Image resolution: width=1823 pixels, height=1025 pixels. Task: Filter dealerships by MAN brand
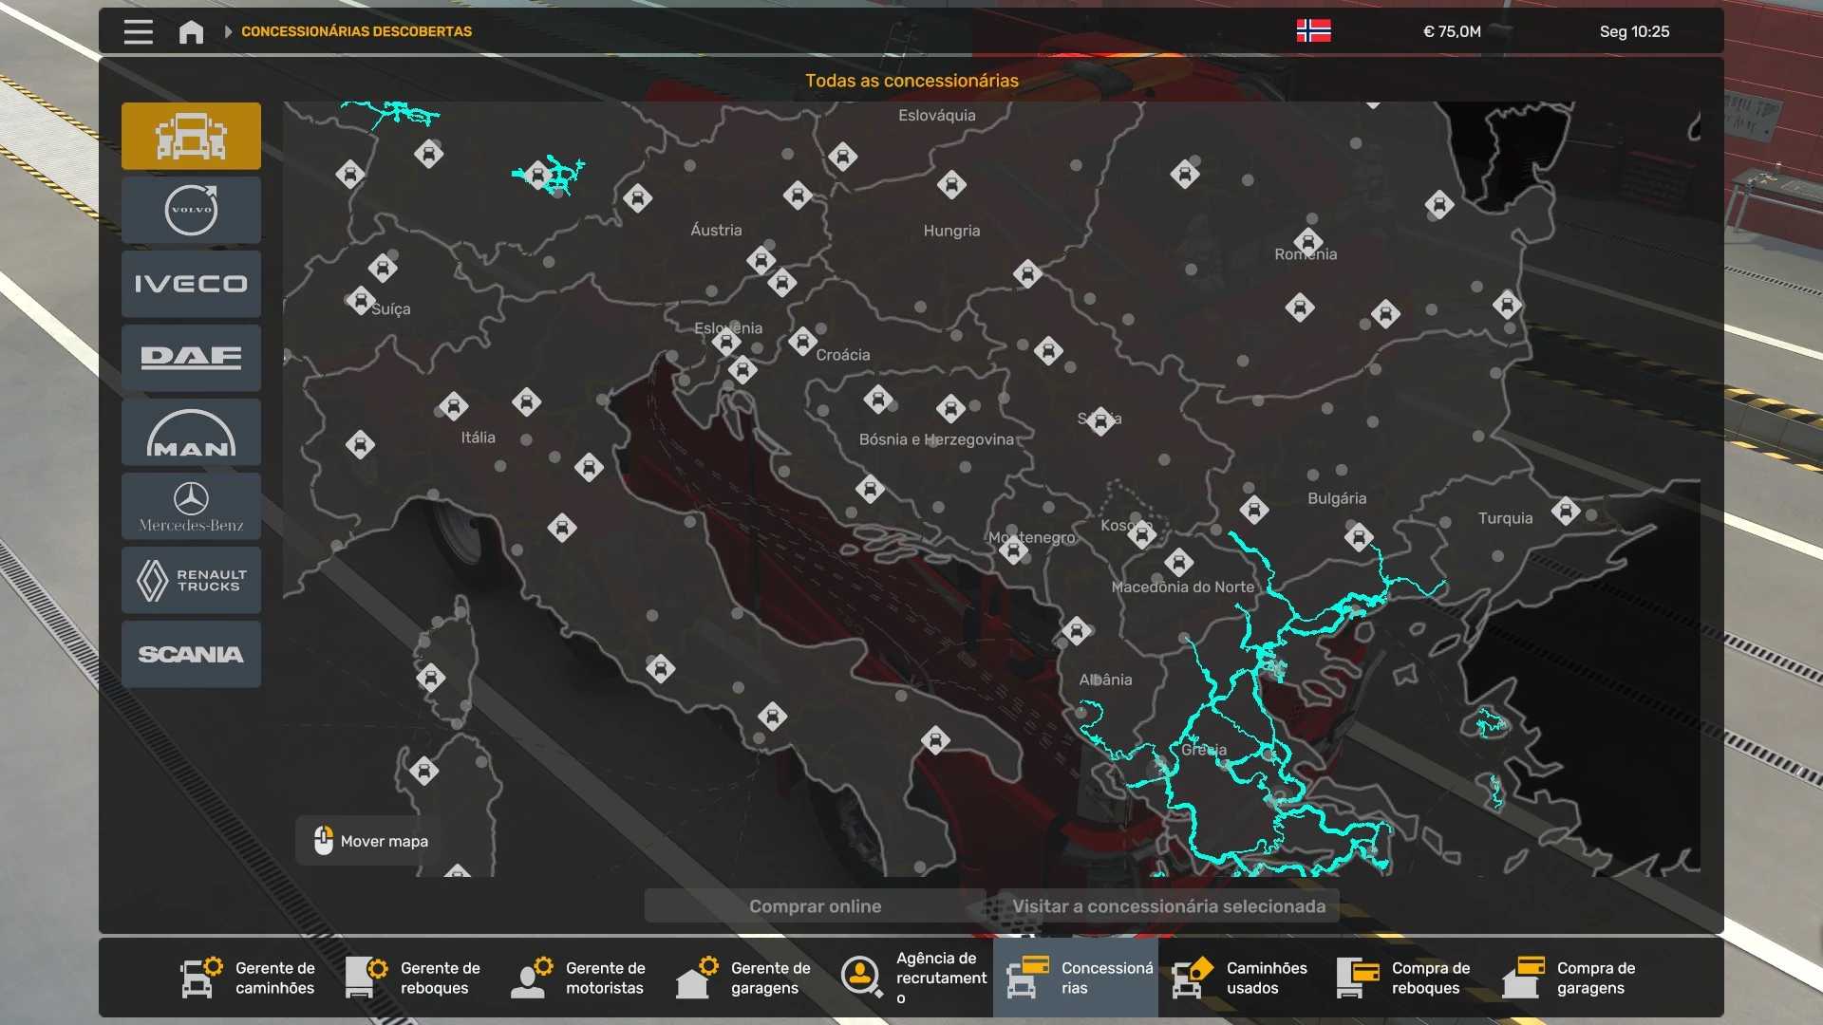(x=191, y=432)
